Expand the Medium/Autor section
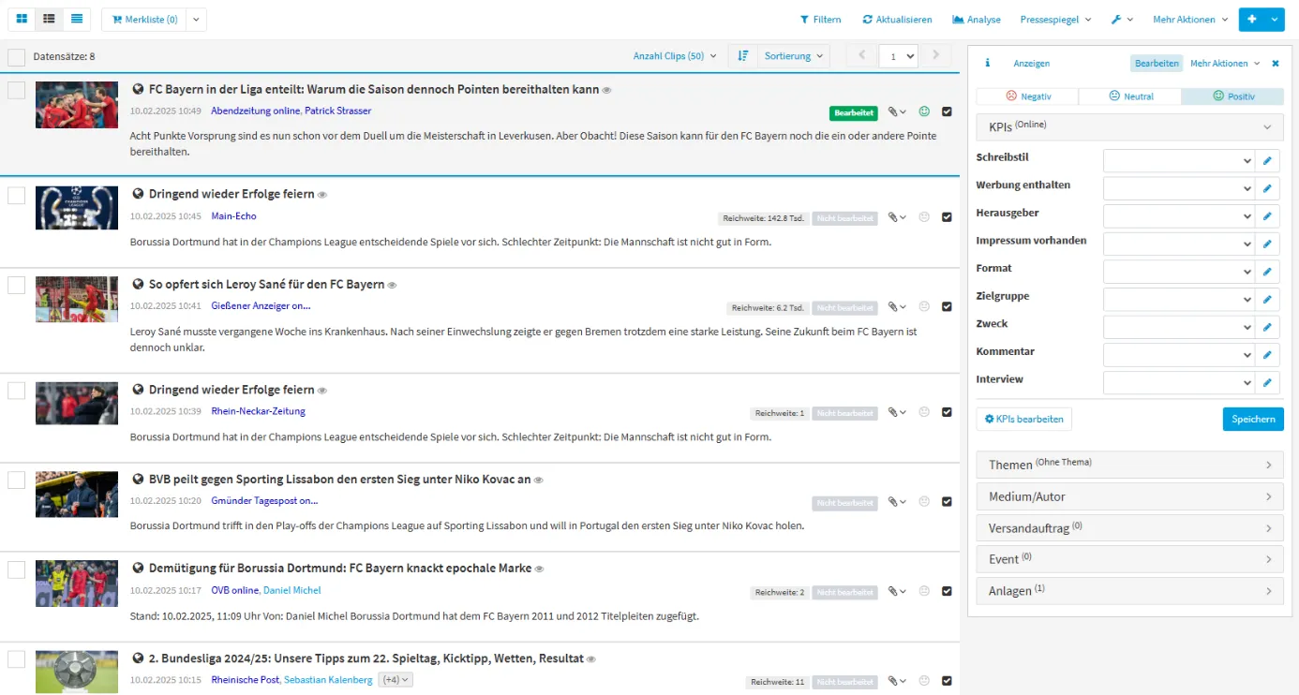Screen dimensions: 1299x695 [1129, 496]
